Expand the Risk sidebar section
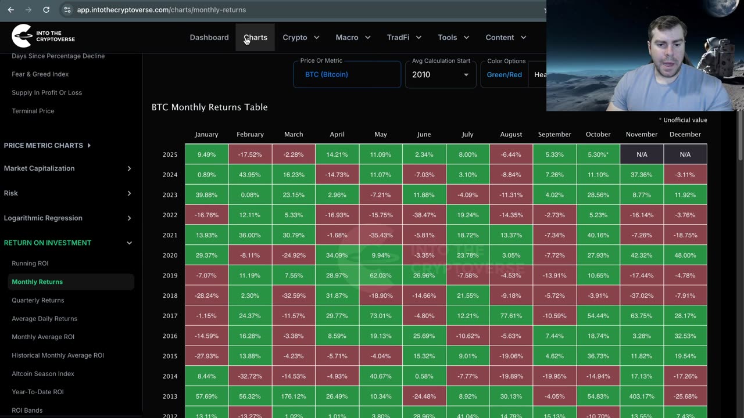Viewport: 744px width, 418px height. [x=69, y=193]
